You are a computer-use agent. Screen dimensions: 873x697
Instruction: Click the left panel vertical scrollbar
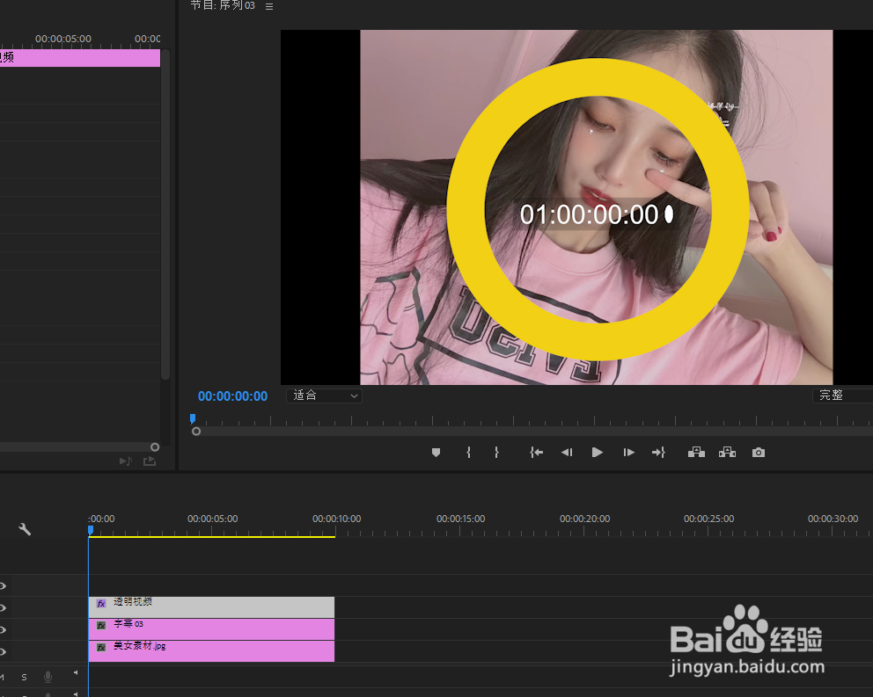coord(165,214)
